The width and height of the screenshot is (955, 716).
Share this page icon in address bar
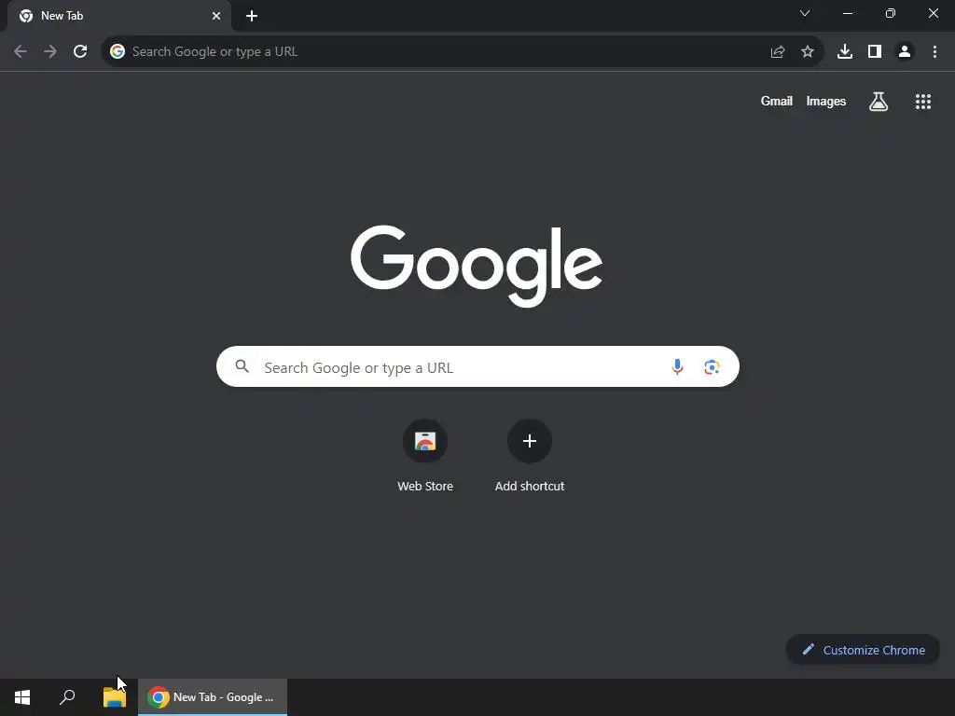(x=778, y=52)
